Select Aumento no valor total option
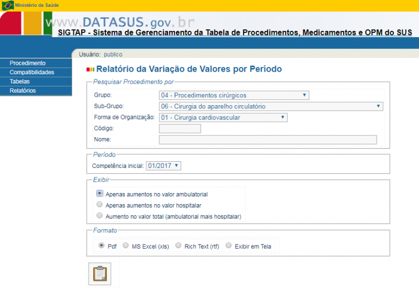Screen dimensions: 419x292 tap(100, 216)
